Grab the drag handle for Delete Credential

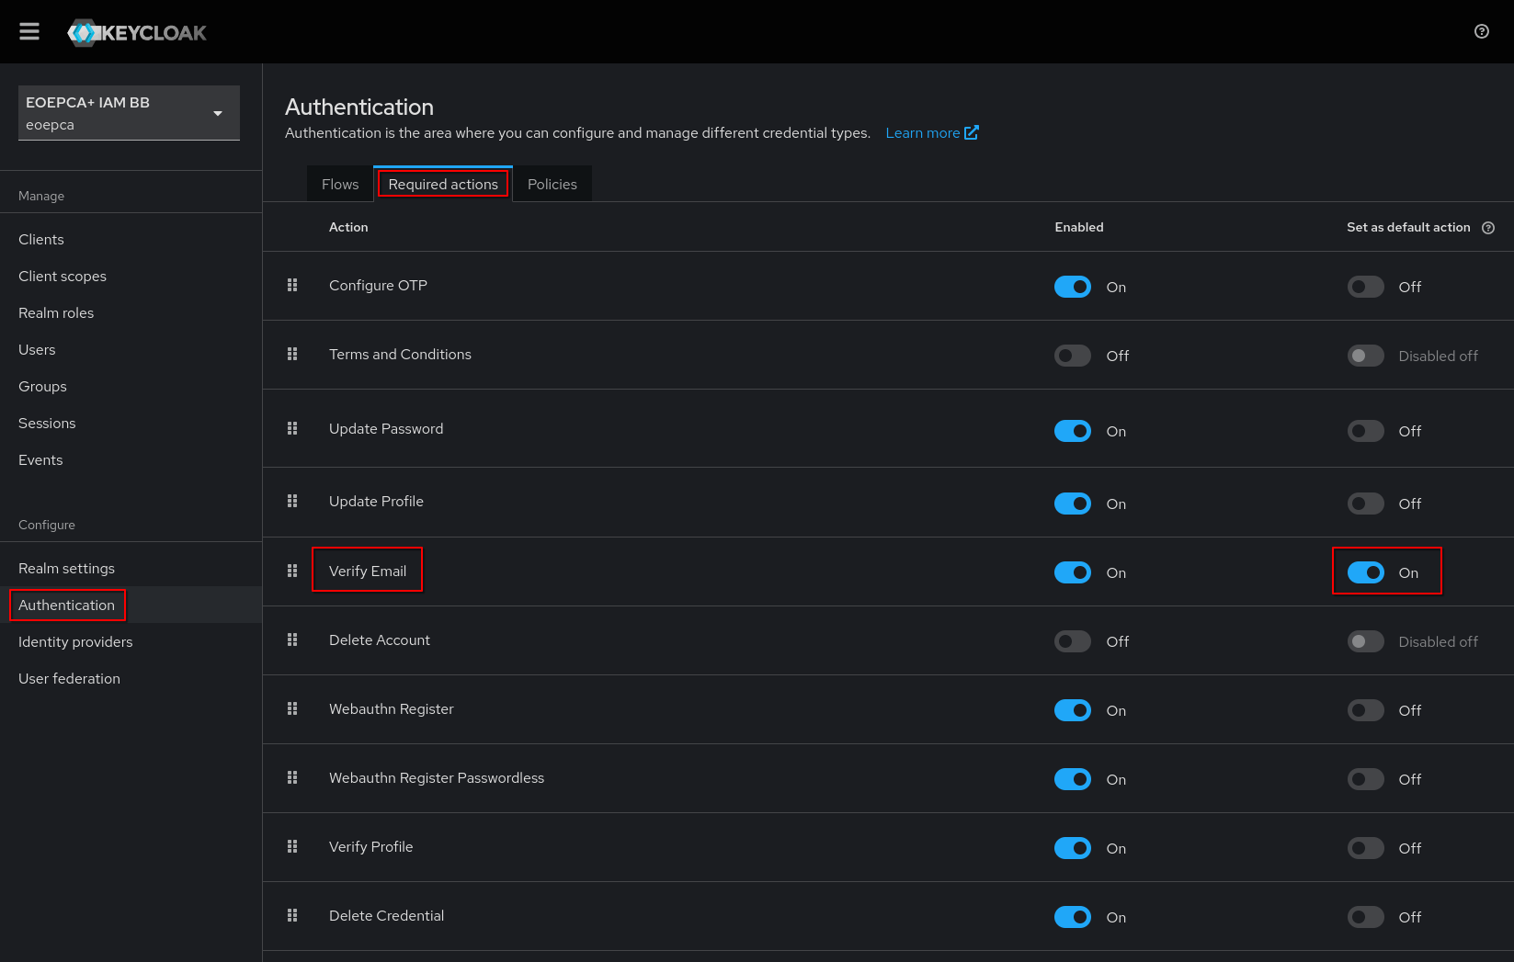pos(292,915)
